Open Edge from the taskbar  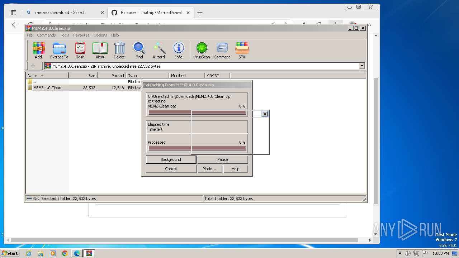[77, 253]
